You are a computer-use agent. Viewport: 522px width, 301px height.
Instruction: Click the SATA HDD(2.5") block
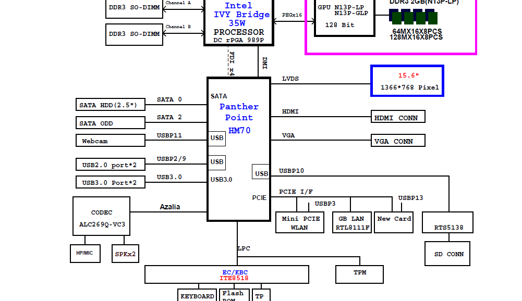point(111,105)
